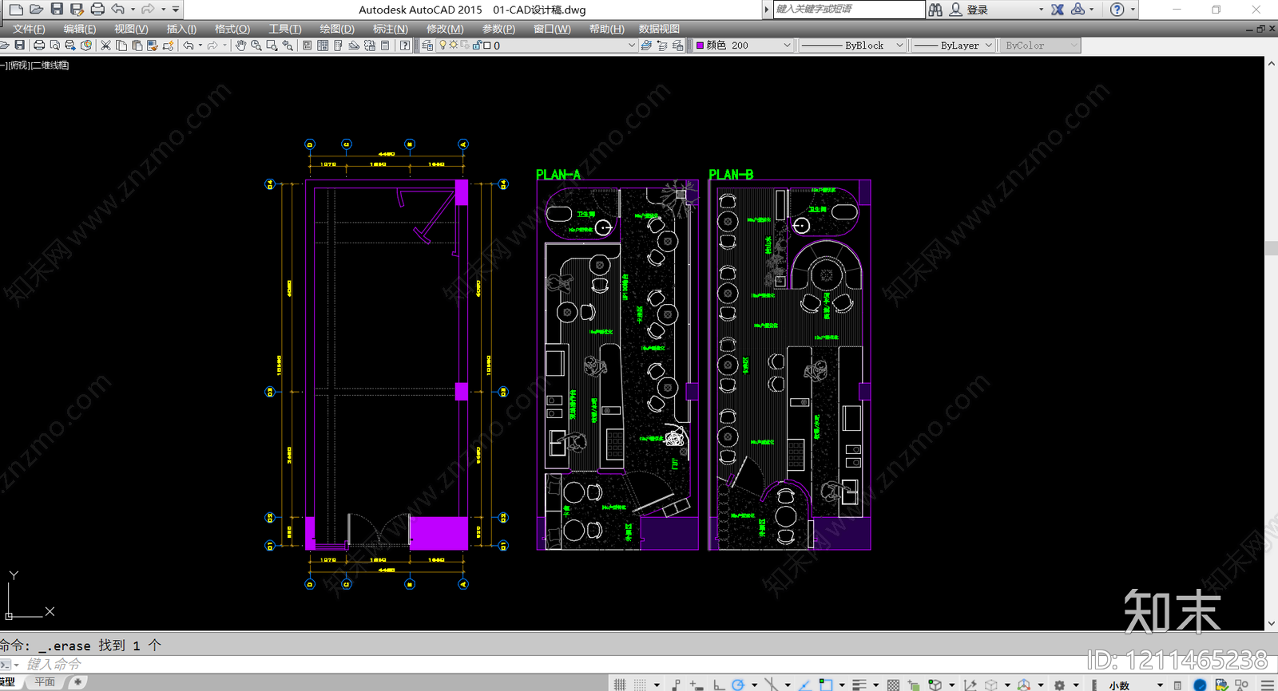Expand the quick access toolbar customize arrow

point(176,10)
